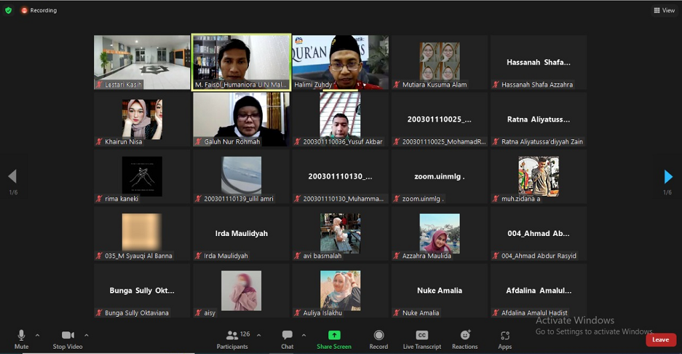Leave the meeting
The image size is (682, 354).
point(660,340)
